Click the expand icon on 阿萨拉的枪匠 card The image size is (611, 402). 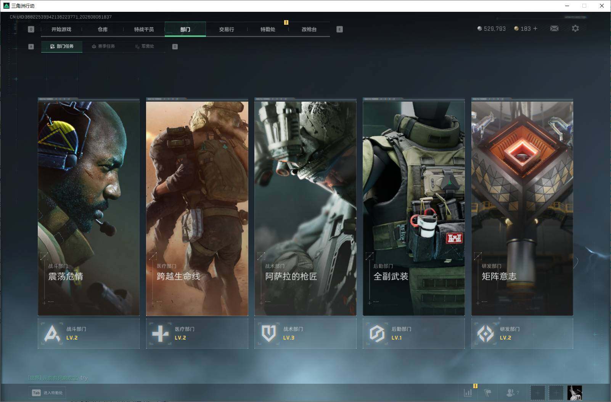coord(261,256)
